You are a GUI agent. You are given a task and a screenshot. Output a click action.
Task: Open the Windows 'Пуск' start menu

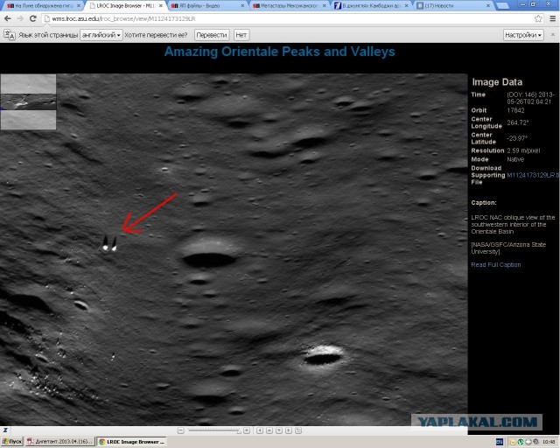coord(12,442)
